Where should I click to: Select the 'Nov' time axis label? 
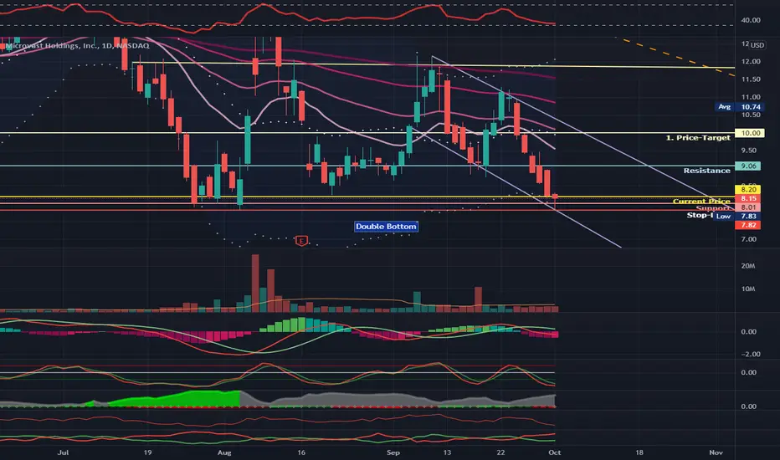click(716, 452)
